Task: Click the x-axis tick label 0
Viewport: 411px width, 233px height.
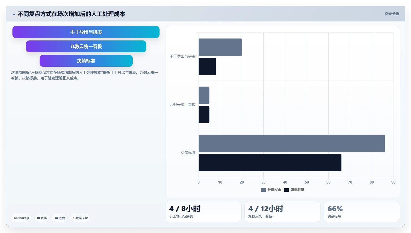Action: 199,182
